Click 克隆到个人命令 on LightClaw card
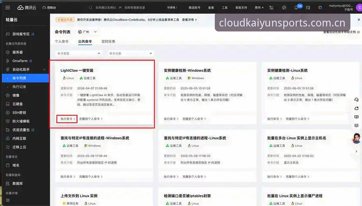This screenshot has width=362, height=206. click(x=91, y=119)
